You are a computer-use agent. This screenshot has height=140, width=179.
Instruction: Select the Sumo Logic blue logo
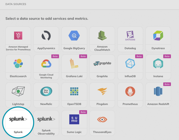click(74, 119)
